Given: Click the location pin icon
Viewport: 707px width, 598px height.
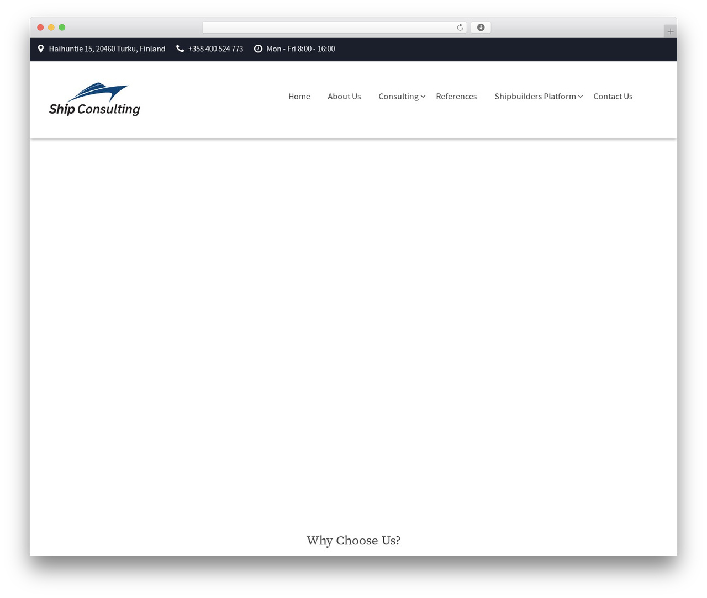Looking at the screenshot, I should pyautogui.click(x=41, y=49).
